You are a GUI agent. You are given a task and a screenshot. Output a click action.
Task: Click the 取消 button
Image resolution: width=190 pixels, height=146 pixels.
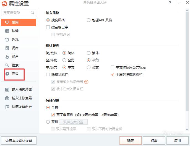point(154,140)
